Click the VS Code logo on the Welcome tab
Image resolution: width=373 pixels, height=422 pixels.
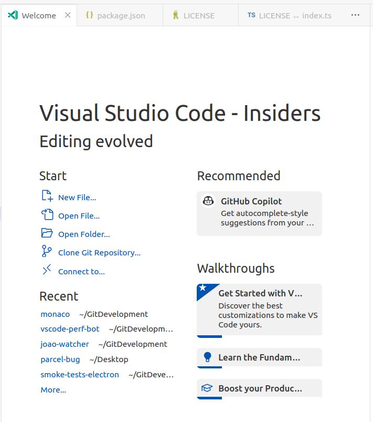pos(13,15)
